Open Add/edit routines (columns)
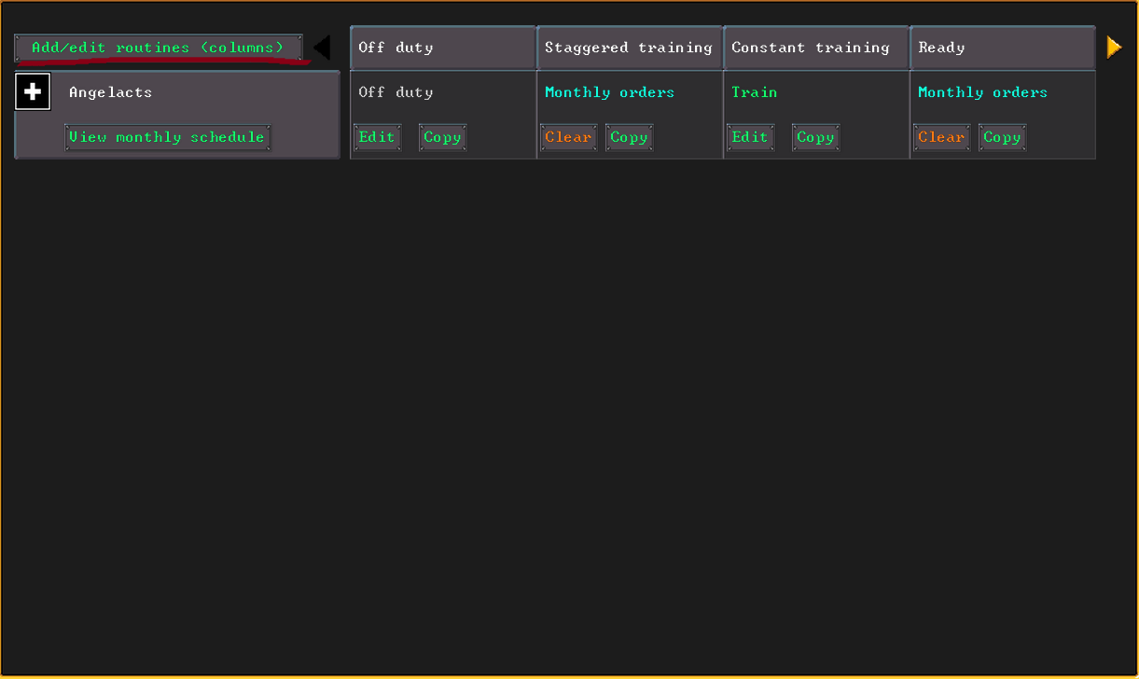Viewport: 1139px width, 679px height. pos(159,48)
